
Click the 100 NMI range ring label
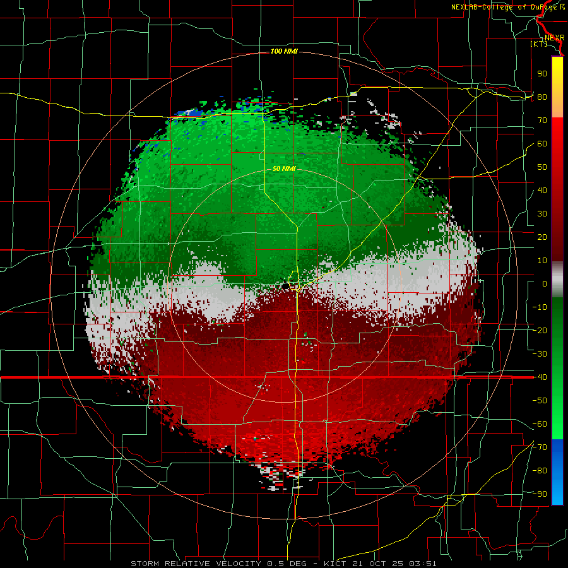pyautogui.click(x=284, y=52)
